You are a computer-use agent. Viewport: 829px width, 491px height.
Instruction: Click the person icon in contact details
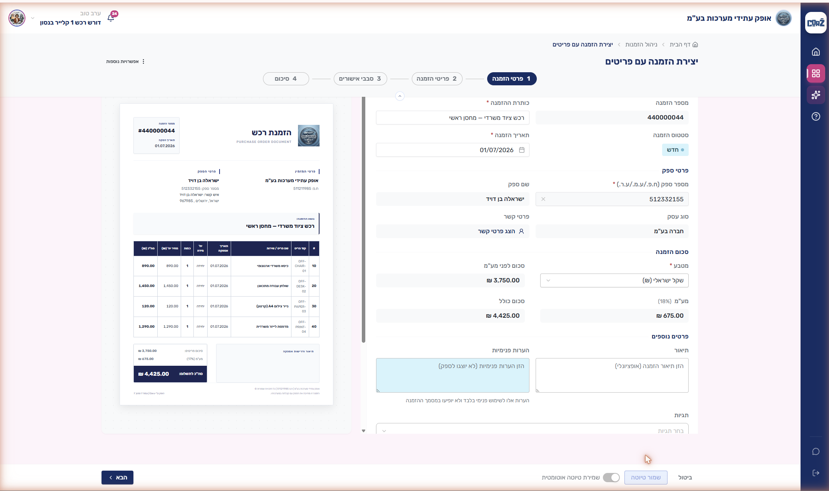[521, 231]
